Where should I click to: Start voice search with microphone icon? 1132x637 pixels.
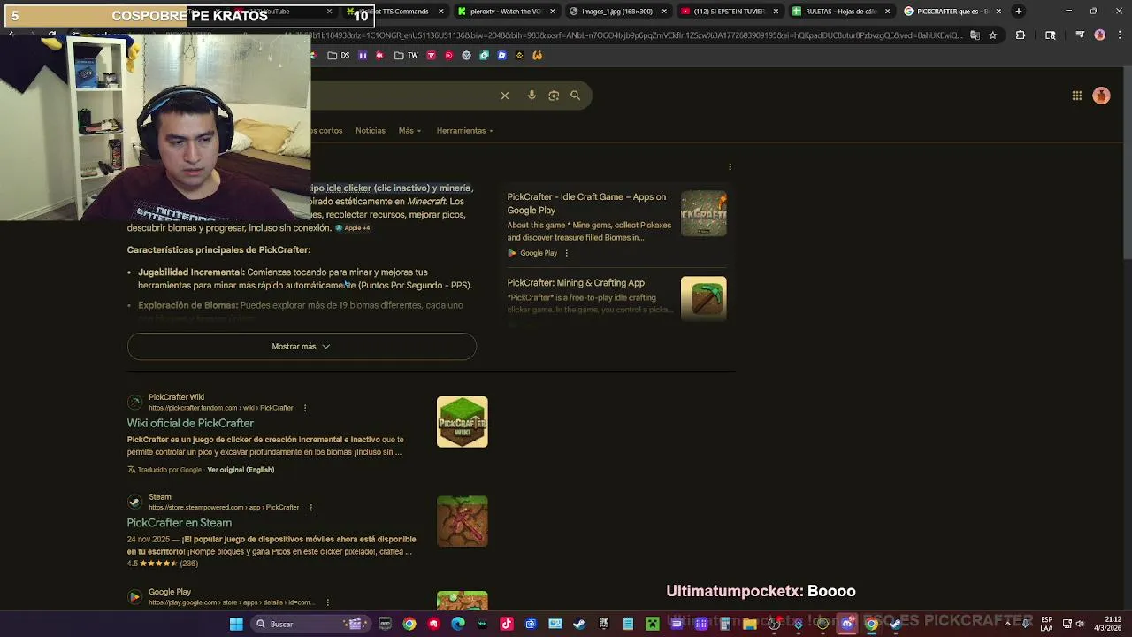tap(532, 96)
